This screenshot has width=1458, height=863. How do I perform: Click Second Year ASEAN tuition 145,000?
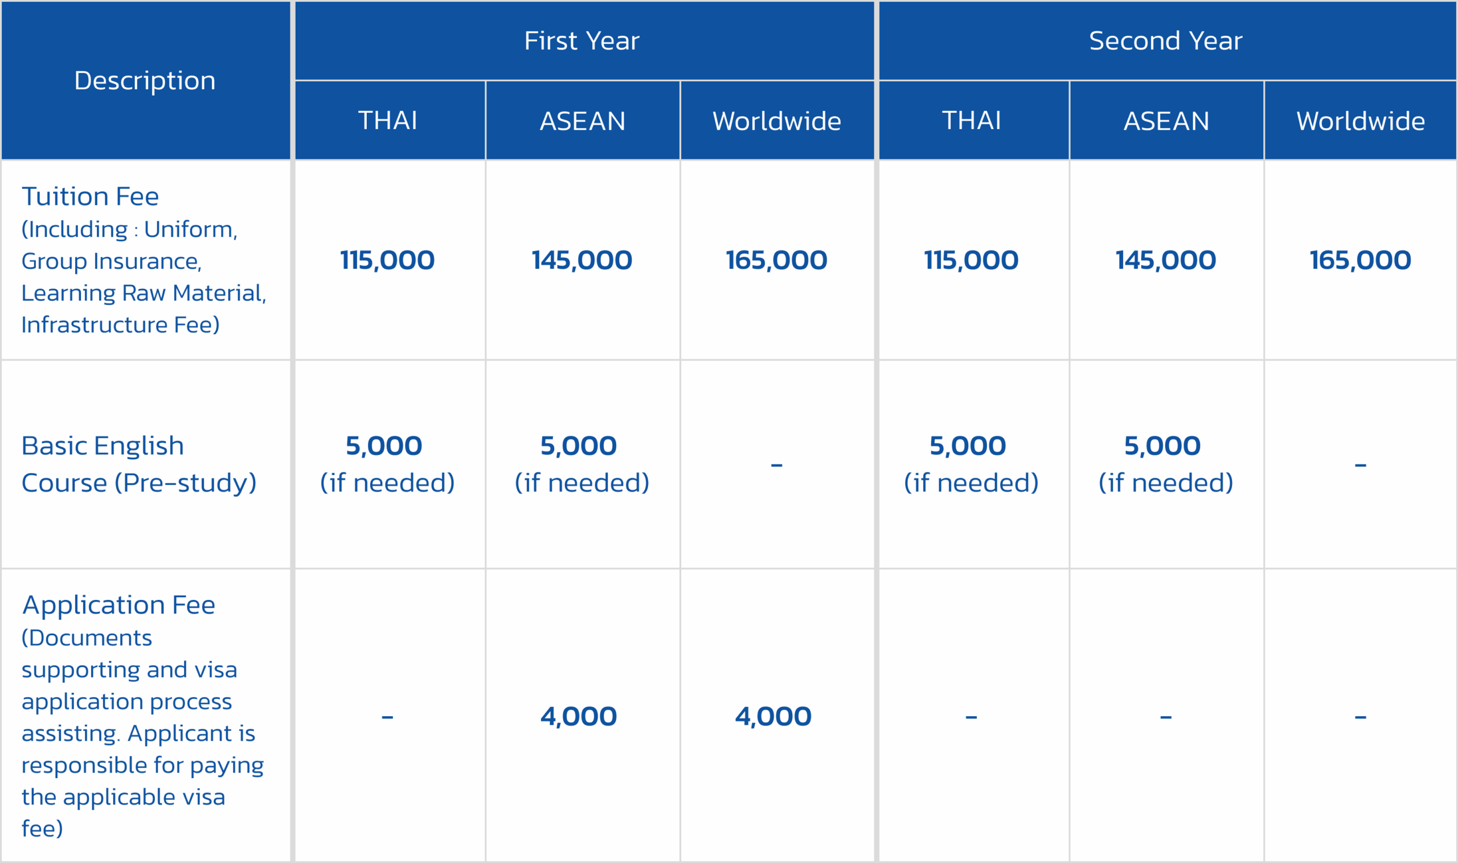pyautogui.click(x=1166, y=260)
